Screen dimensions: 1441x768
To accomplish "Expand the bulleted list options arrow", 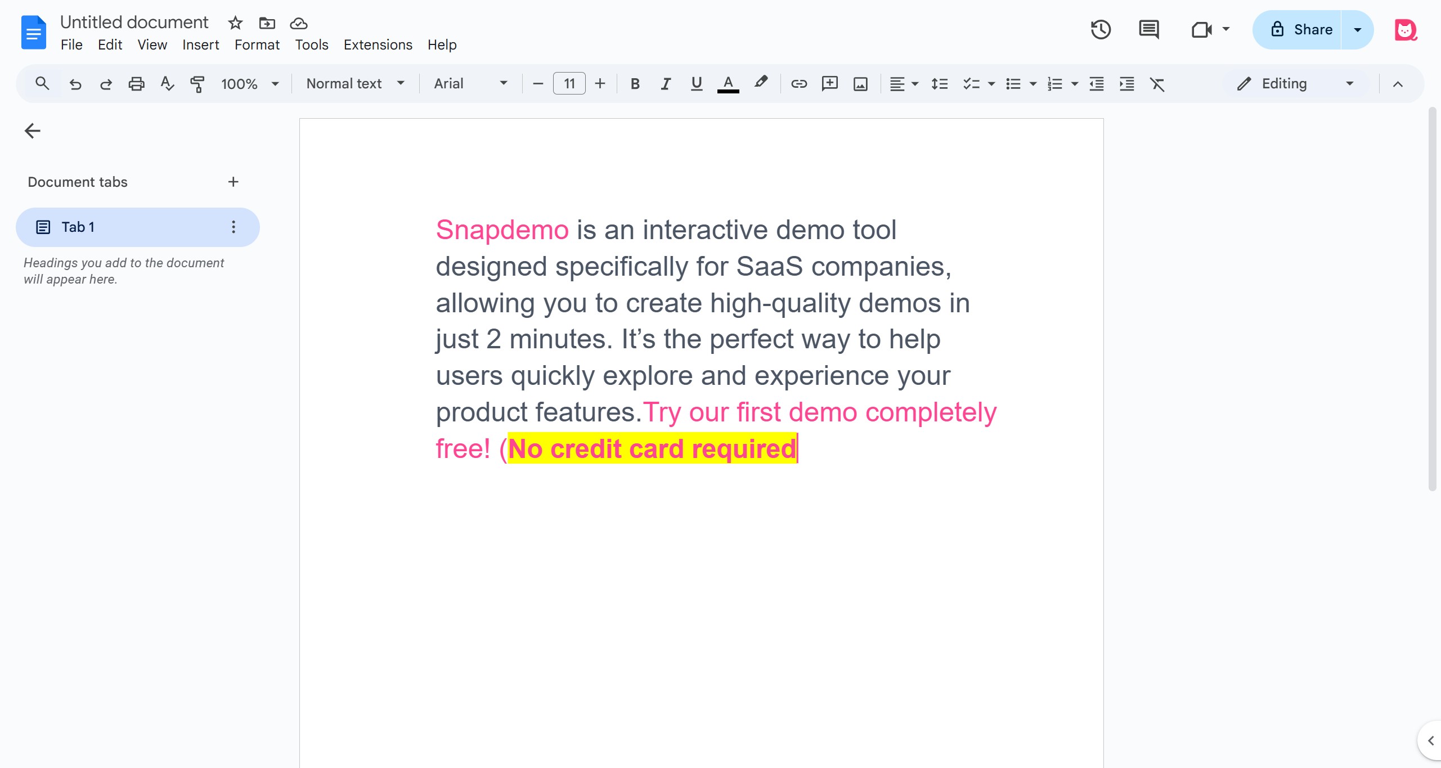I will click(x=1033, y=84).
